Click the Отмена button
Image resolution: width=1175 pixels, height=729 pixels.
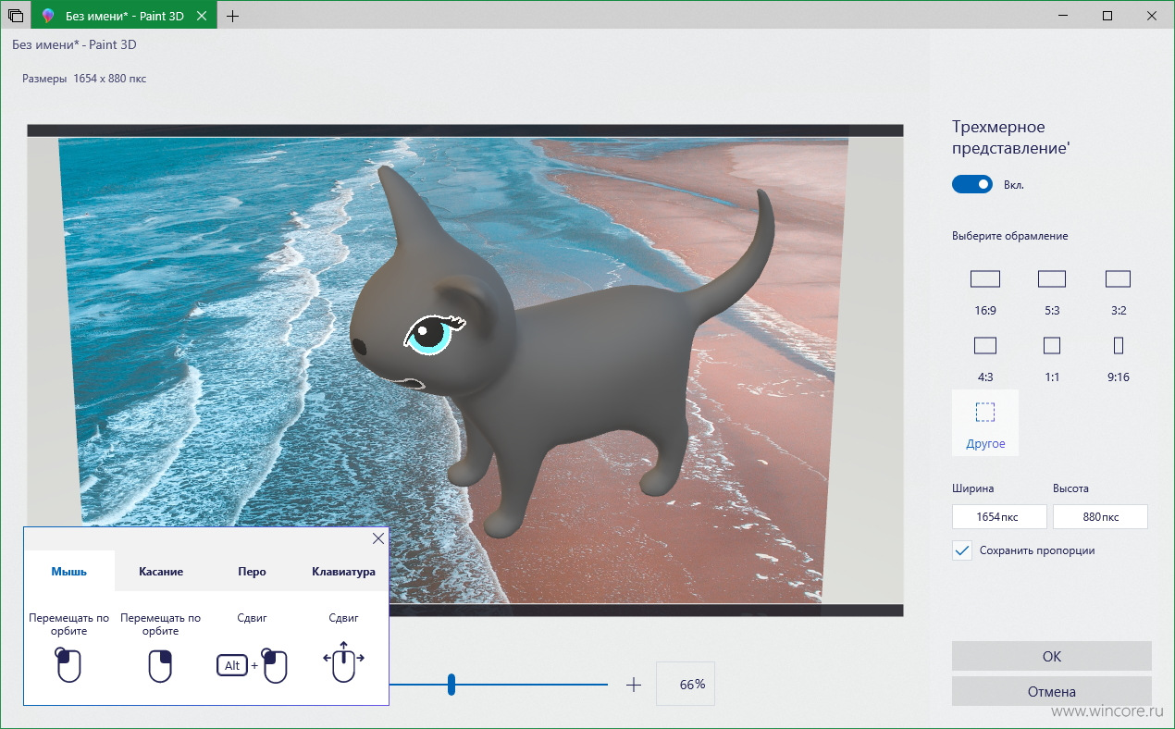tap(1052, 691)
